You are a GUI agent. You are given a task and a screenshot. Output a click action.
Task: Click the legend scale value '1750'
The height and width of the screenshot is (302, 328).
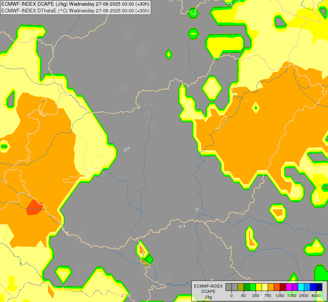point(292,296)
